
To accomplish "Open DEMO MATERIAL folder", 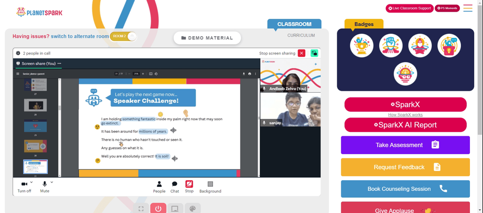I will 207,38.
